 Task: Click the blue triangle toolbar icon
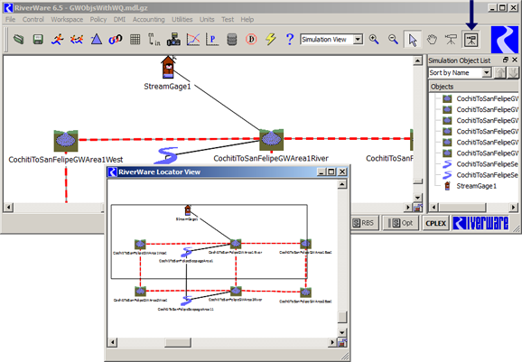pyautogui.click(x=97, y=39)
